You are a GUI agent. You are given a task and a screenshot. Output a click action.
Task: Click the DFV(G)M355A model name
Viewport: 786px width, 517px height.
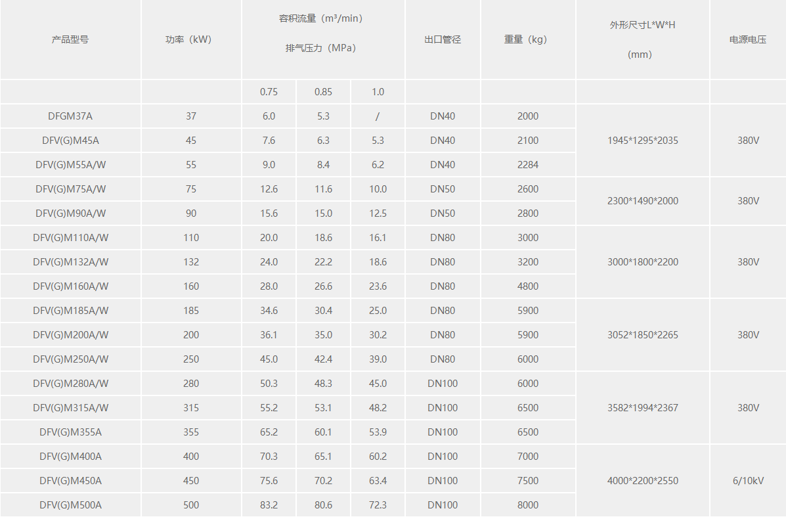coord(70,432)
